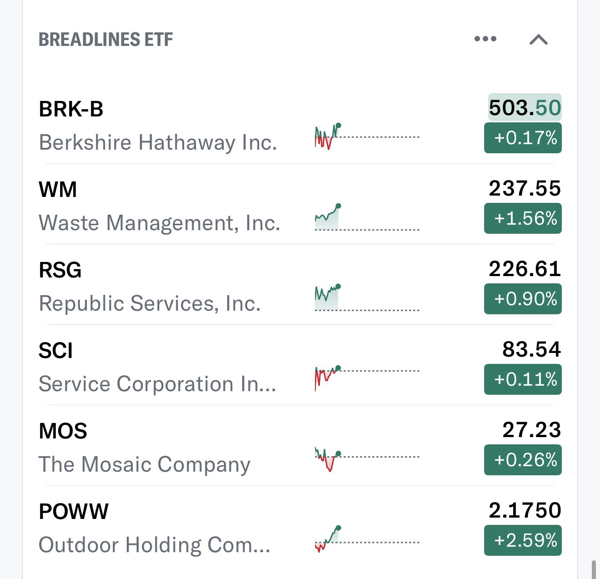This screenshot has width=600, height=579.
Task: Open the three-dot menu for Breadlines ETF
Action: pos(485,39)
